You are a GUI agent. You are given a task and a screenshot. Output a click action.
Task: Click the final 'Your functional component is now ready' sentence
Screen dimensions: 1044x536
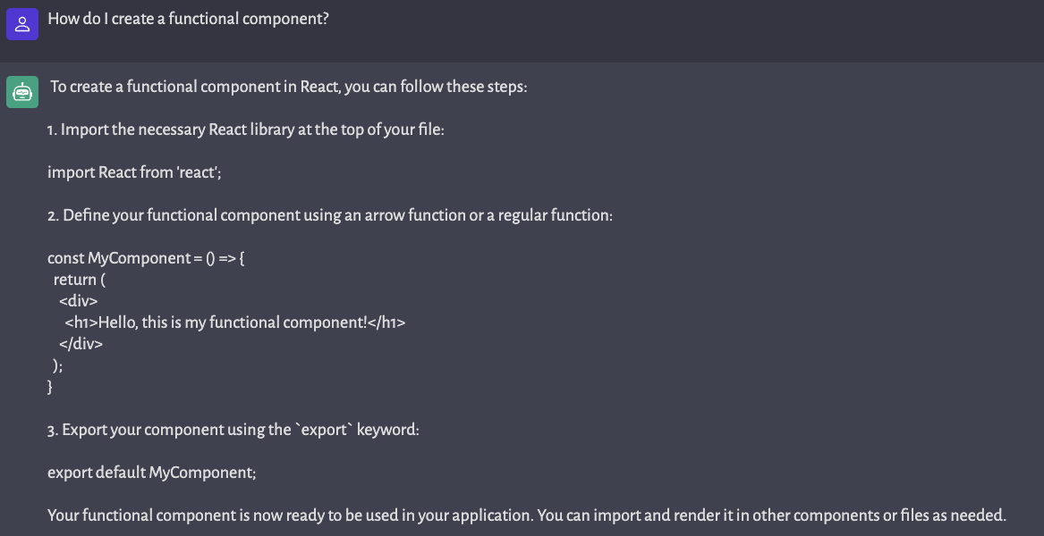coord(527,515)
